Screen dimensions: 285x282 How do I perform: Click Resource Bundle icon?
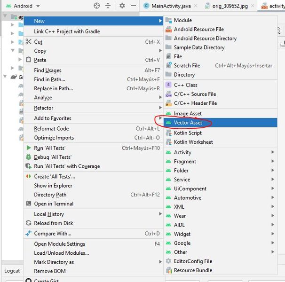169,270
